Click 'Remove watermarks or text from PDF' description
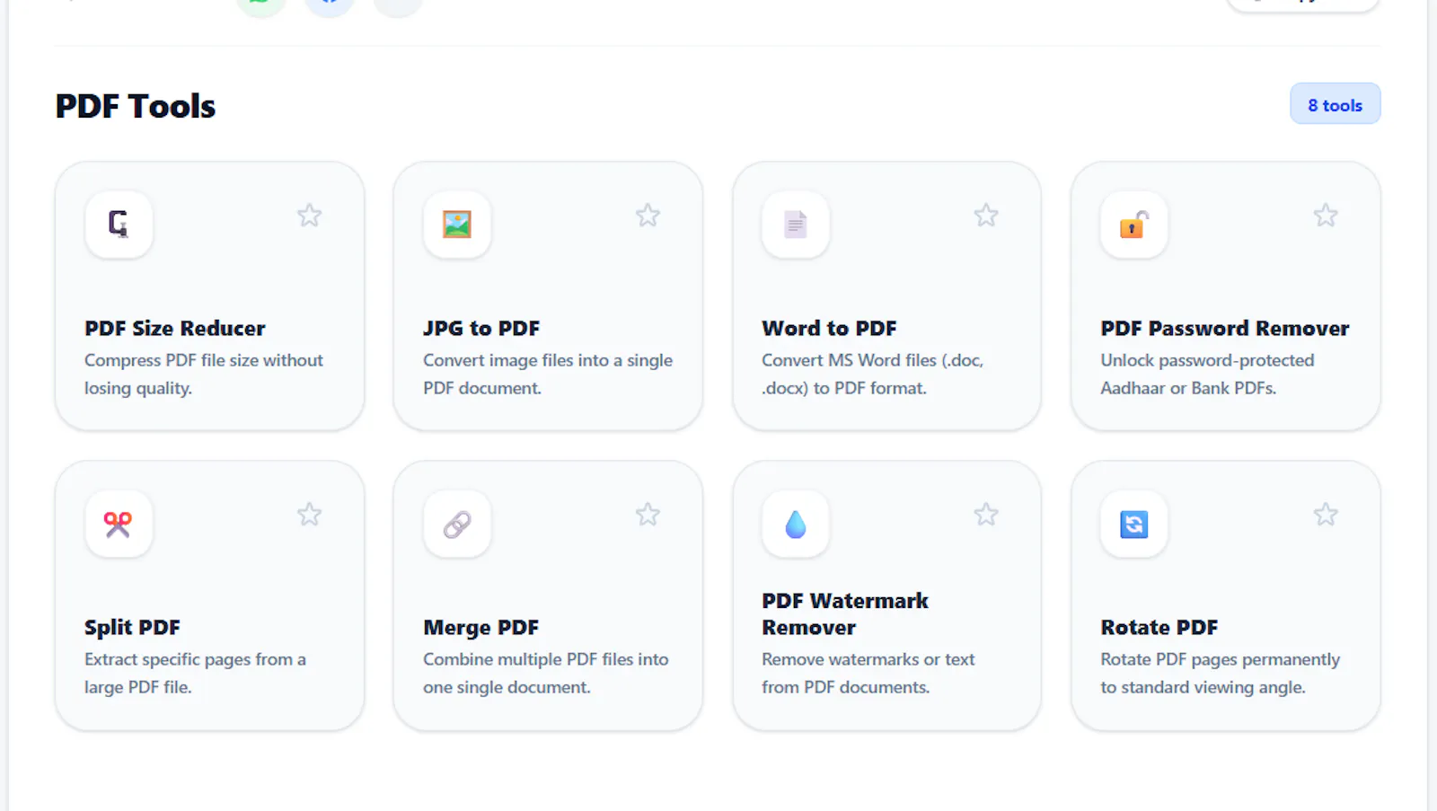This screenshot has height=811, width=1437. click(x=868, y=674)
